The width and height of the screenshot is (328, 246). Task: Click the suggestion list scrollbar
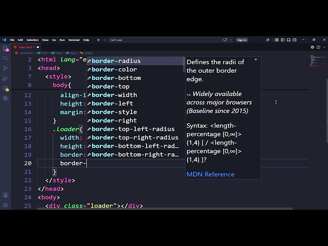[x=184, y=65]
